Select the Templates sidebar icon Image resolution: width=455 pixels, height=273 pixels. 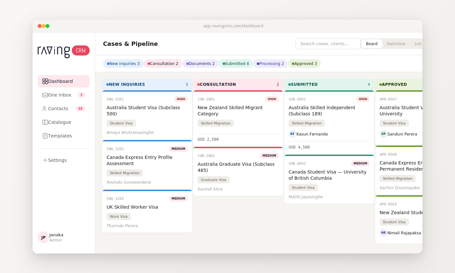coord(45,136)
